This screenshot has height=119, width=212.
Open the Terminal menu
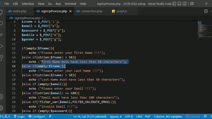(70, 4)
